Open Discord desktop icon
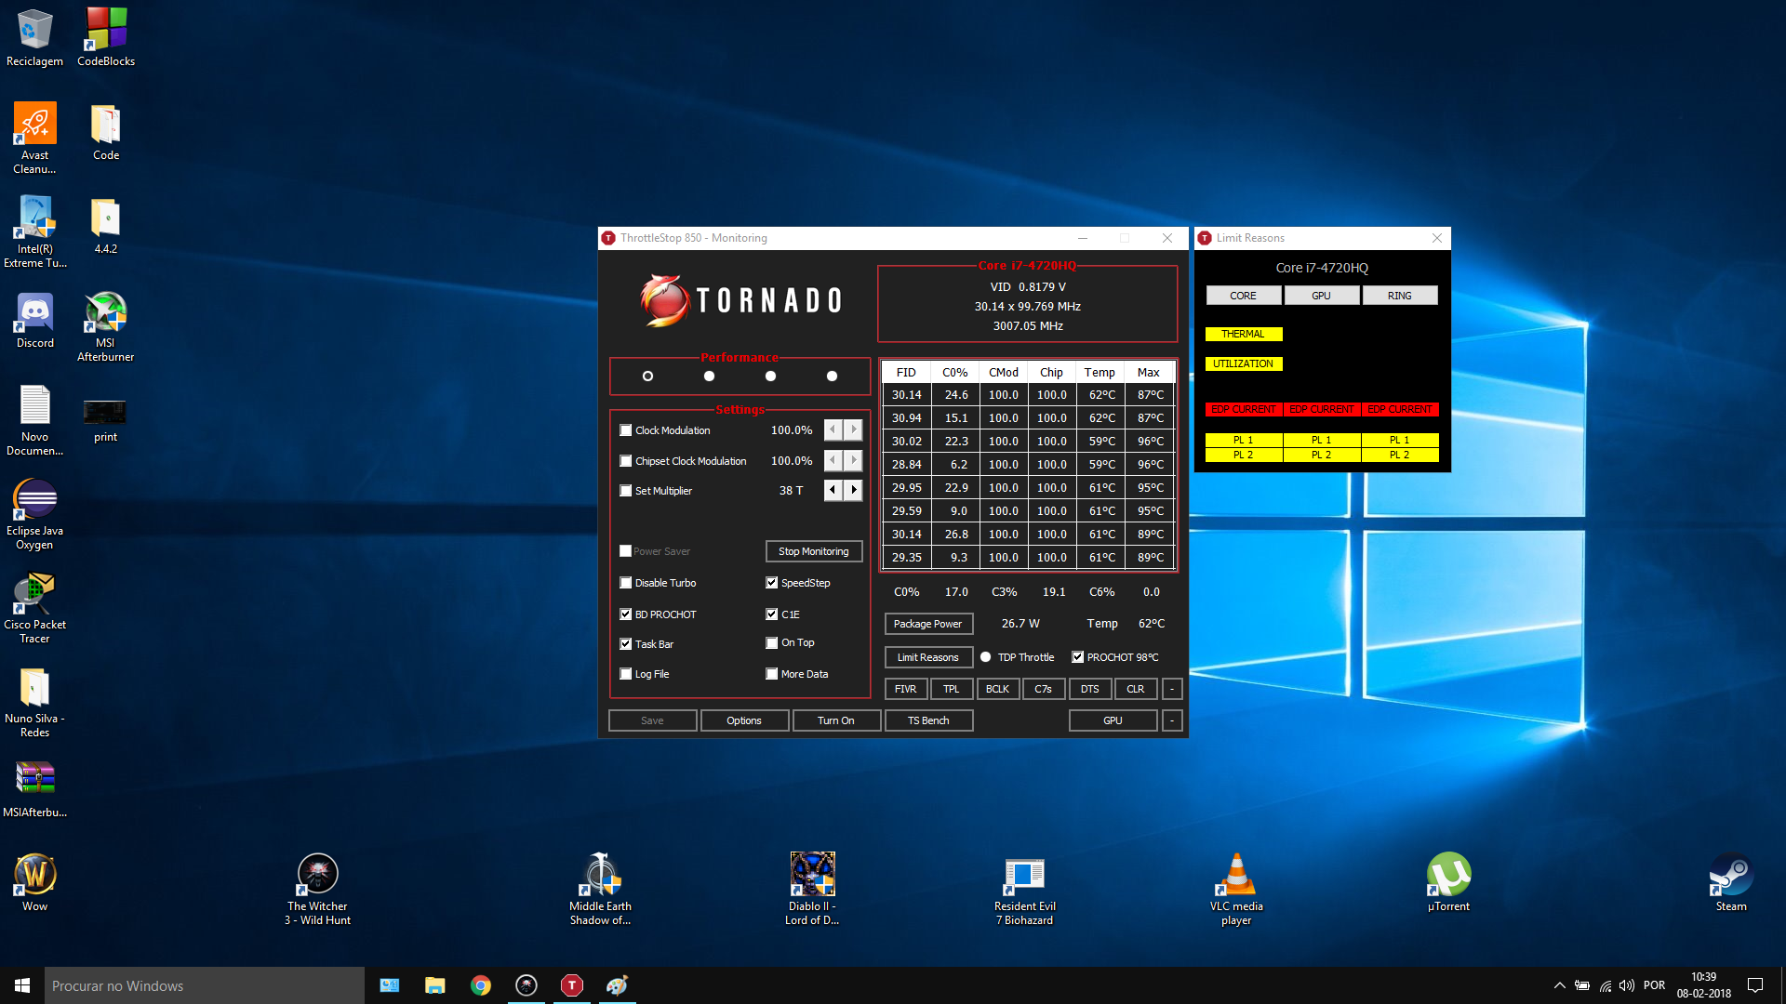1786x1004 pixels. (x=34, y=314)
